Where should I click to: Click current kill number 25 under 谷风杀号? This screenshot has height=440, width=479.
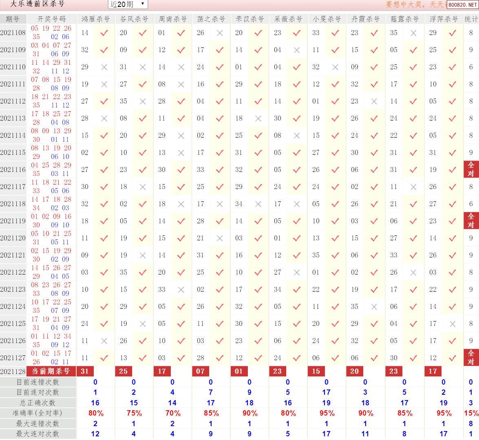tap(124, 371)
